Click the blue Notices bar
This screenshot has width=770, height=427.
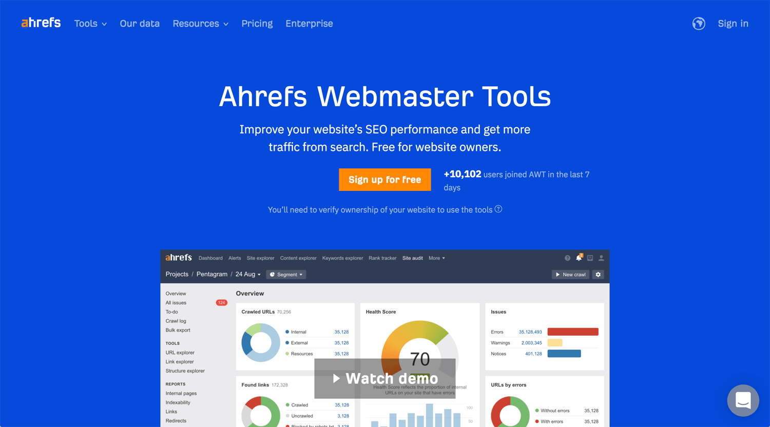pyautogui.click(x=564, y=354)
